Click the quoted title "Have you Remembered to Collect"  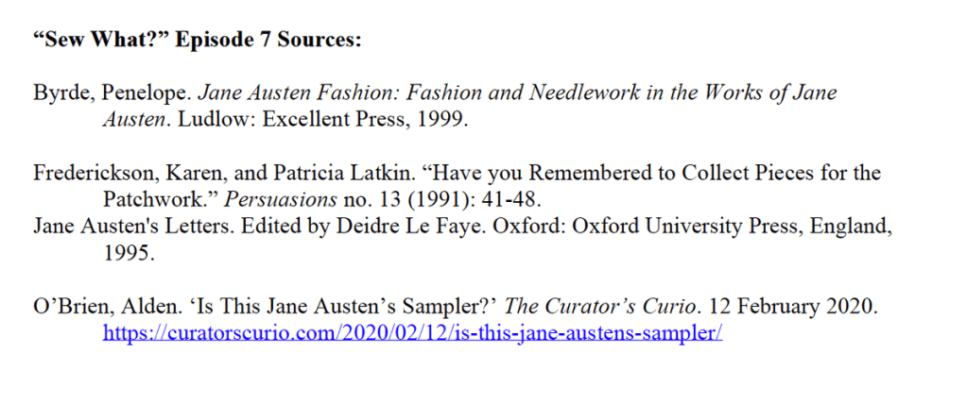[567, 174]
